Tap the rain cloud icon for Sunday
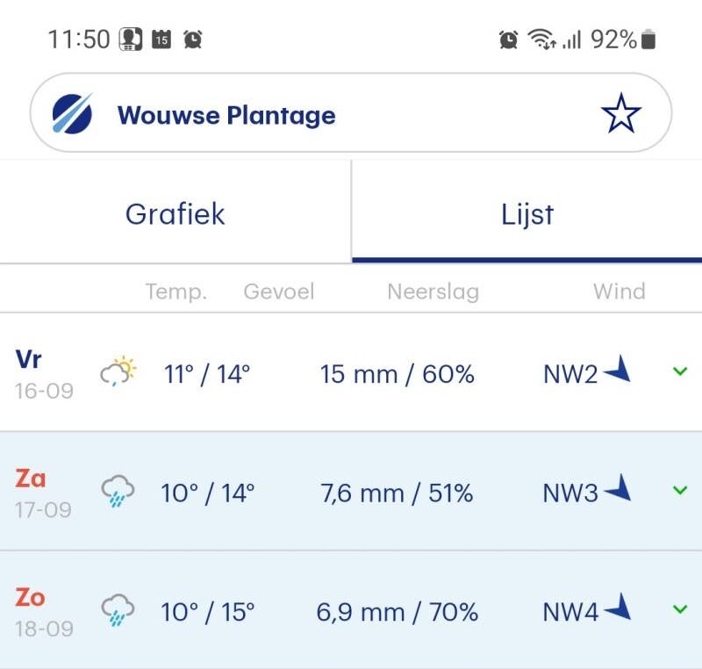The image size is (702, 669). [x=118, y=609]
